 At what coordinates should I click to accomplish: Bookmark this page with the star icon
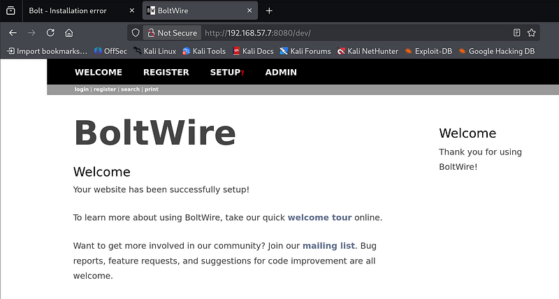coord(532,33)
